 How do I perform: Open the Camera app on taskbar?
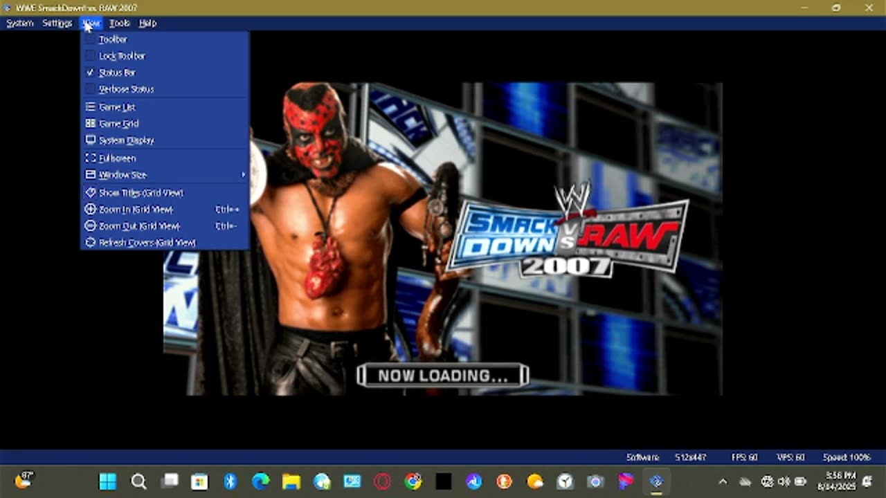pos(595,481)
